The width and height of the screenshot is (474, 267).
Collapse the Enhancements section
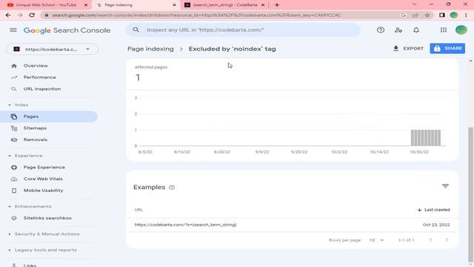tap(10, 206)
